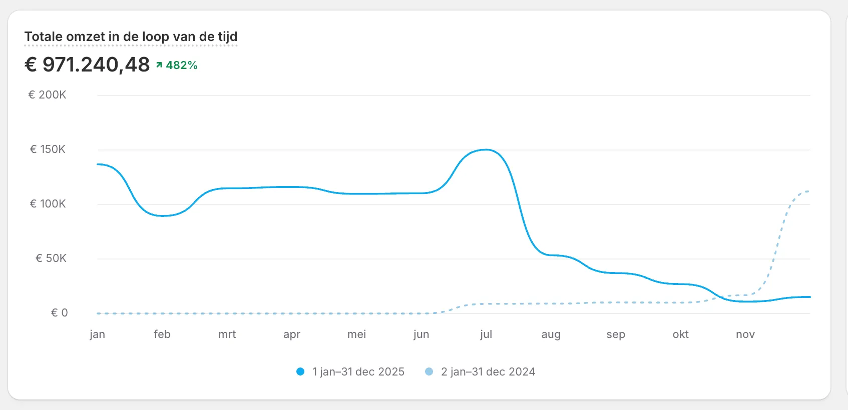Viewport: 848px width, 410px height.
Task: Click the '€ 0' baseline axis label
Action: click(x=59, y=312)
